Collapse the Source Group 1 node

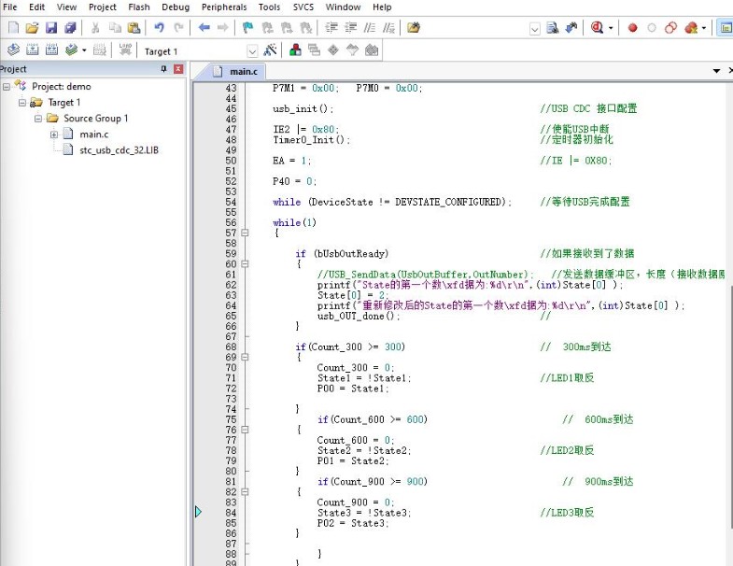point(38,119)
